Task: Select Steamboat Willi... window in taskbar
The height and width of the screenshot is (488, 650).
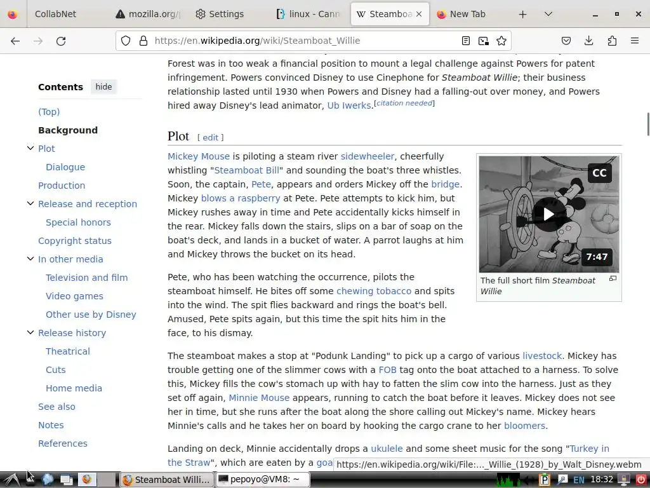Action: click(x=167, y=480)
